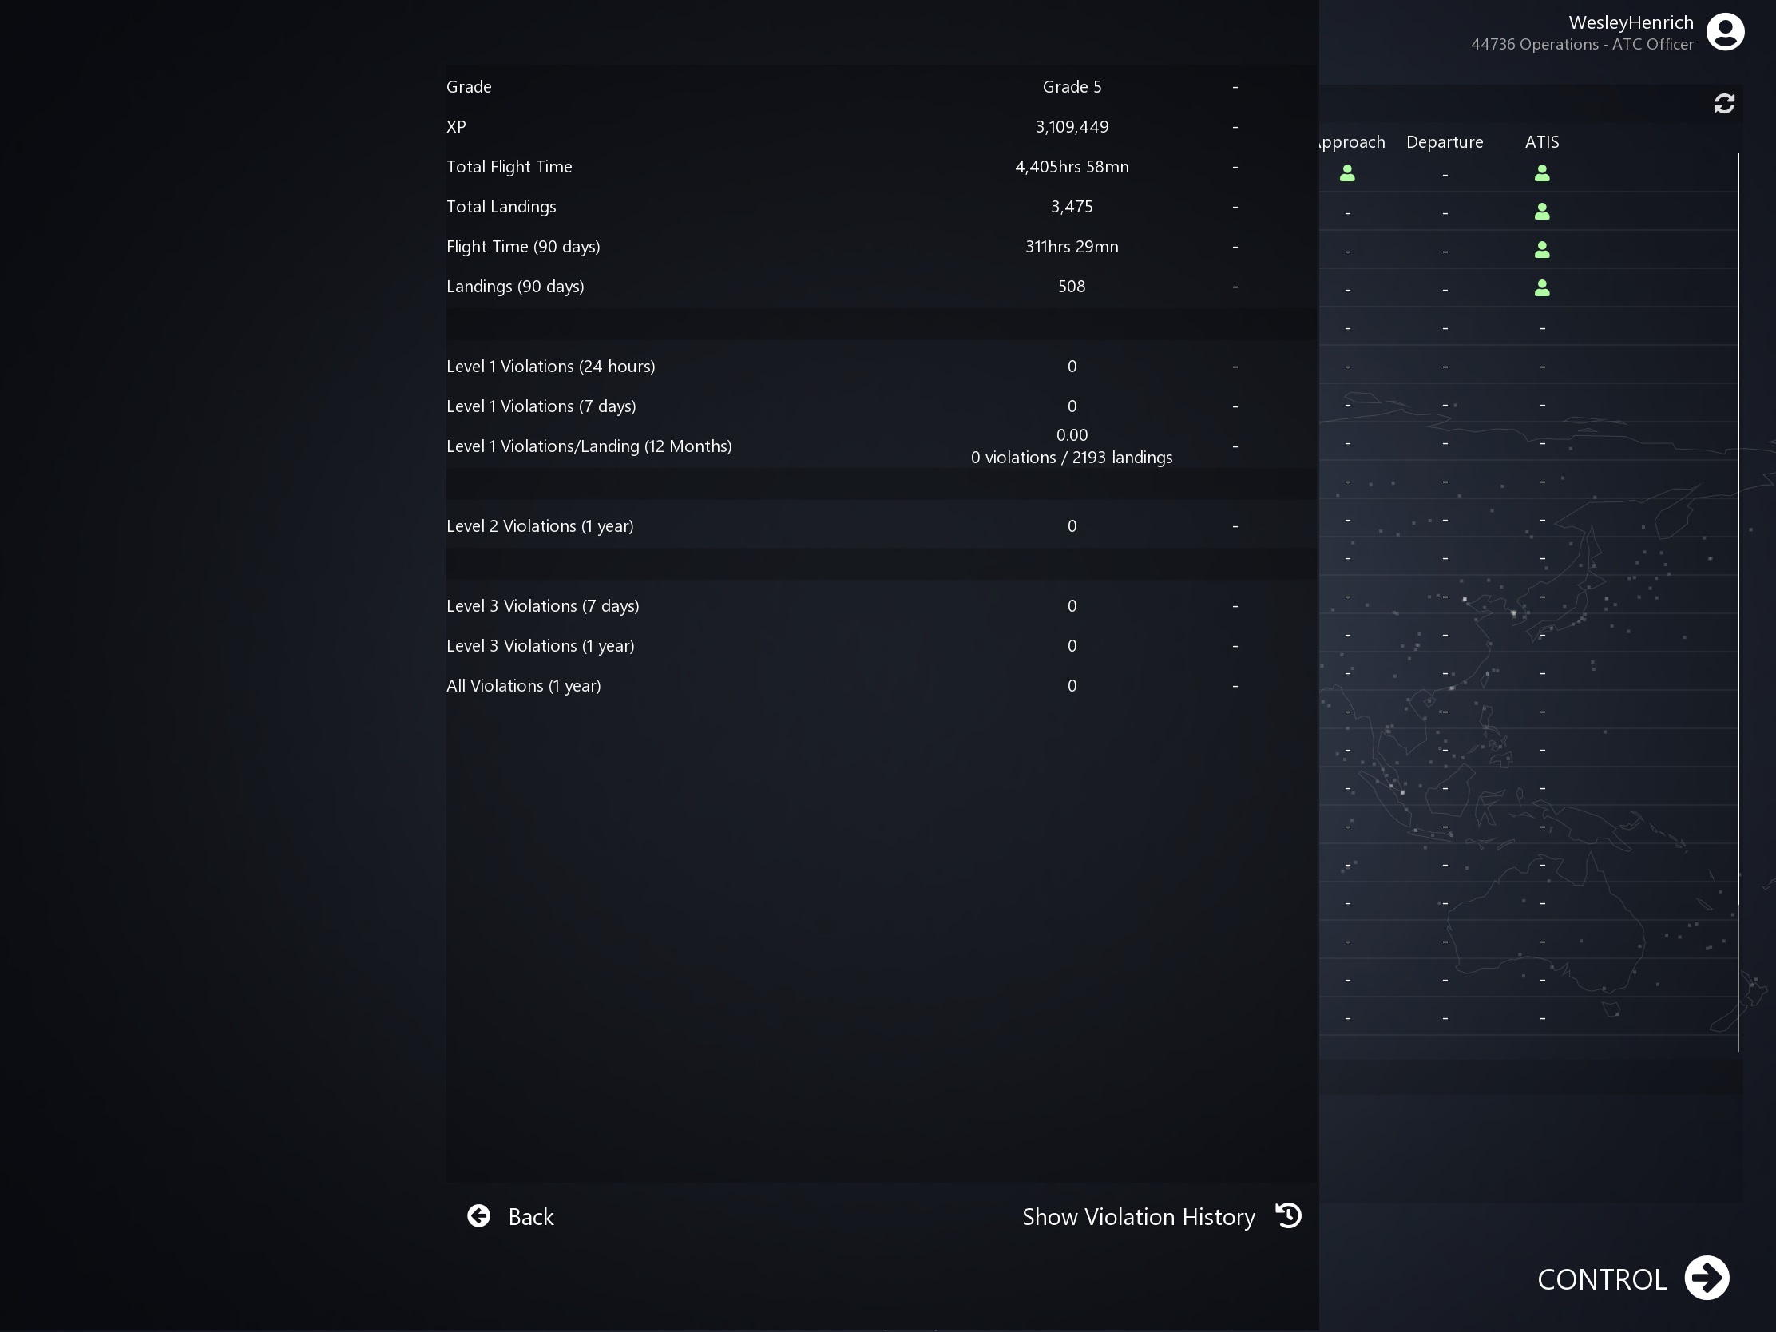Click the user profile avatar icon
This screenshot has height=1332, width=1776.
pyautogui.click(x=1725, y=32)
